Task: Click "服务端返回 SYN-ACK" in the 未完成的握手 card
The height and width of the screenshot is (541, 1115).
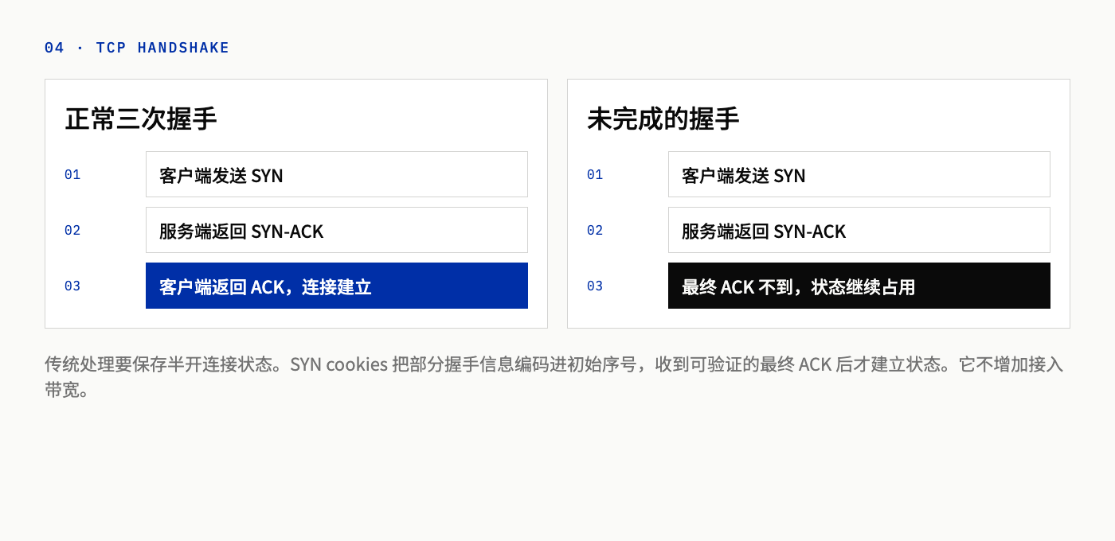Action: tap(859, 230)
